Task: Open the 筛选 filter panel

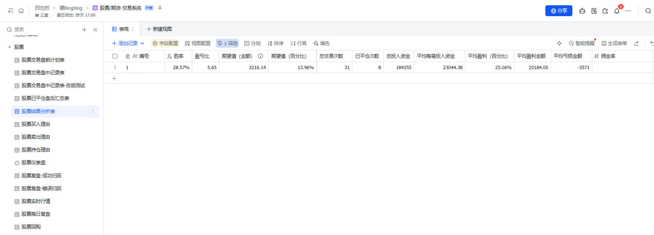Action: [228, 43]
